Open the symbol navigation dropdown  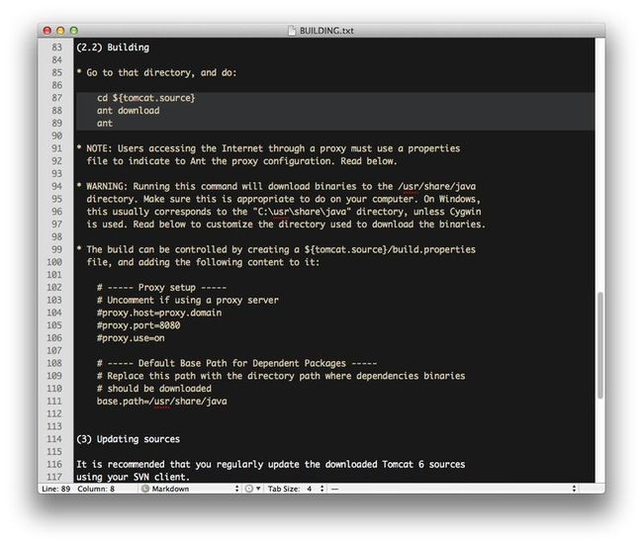pyautogui.click(x=453, y=489)
